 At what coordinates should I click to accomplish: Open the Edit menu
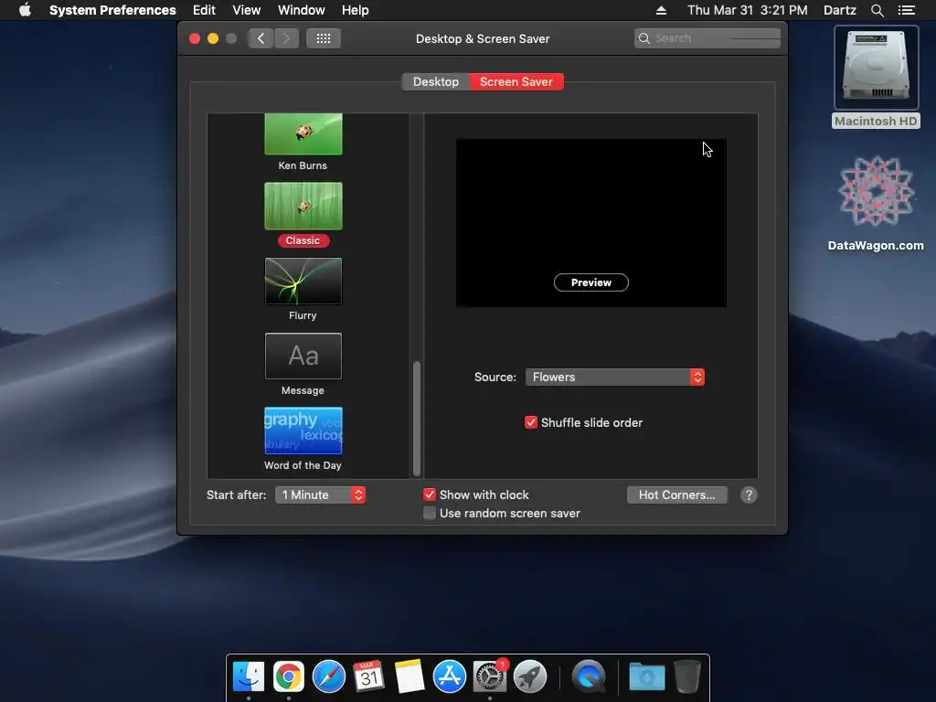204,10
